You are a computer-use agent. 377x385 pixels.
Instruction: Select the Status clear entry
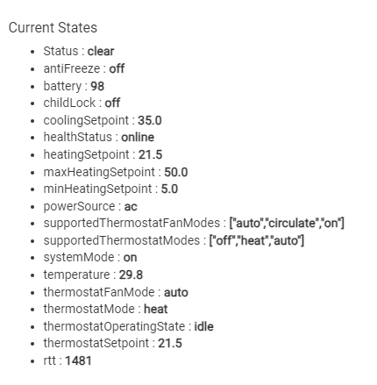pyautogui.click(x=79, y=51)
